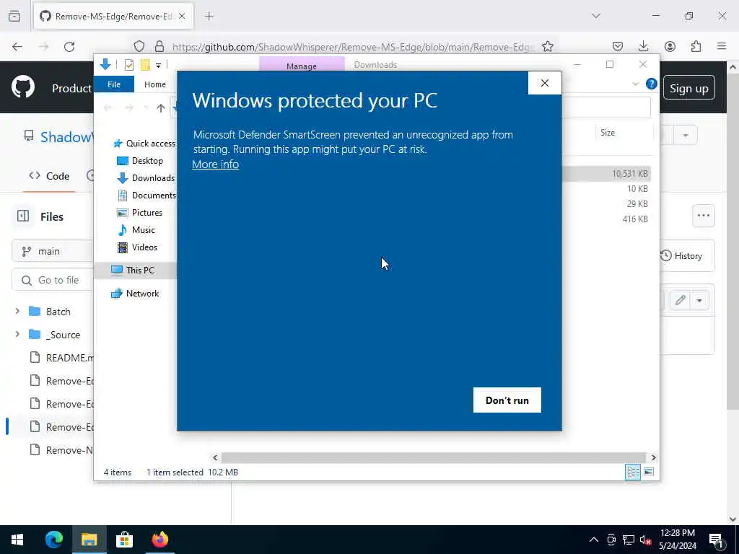Open the Home tab in File Explorer
Screen dimensions: 739x554
click(155, 84)
